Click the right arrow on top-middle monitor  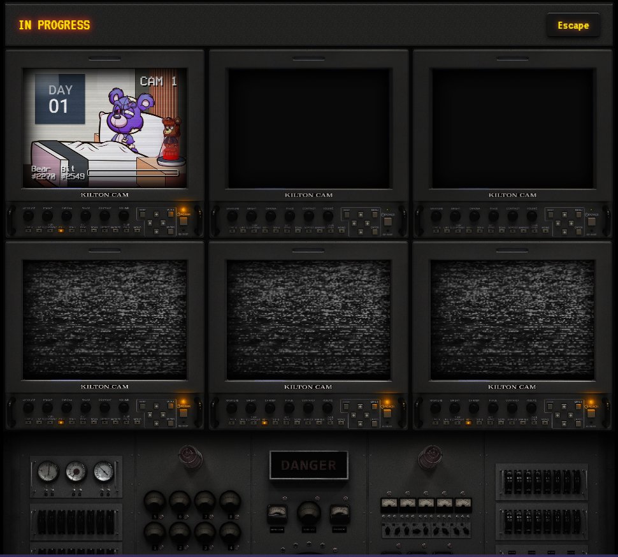pos(368,223)
